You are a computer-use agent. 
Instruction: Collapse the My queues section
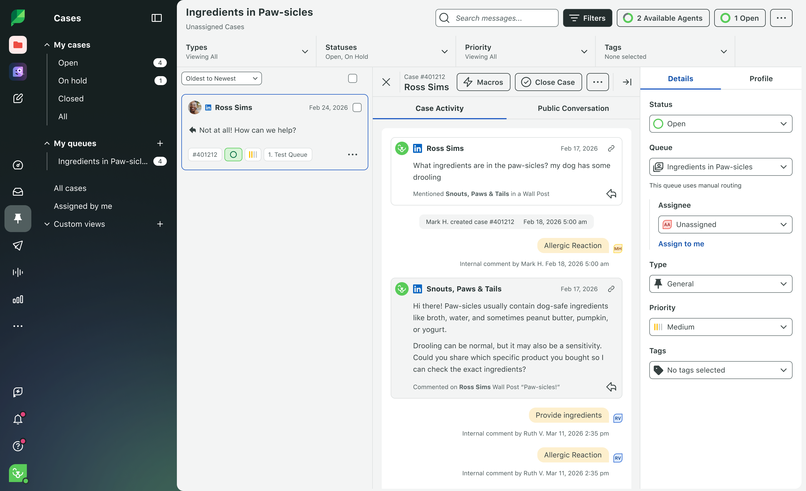coord(47,143)
